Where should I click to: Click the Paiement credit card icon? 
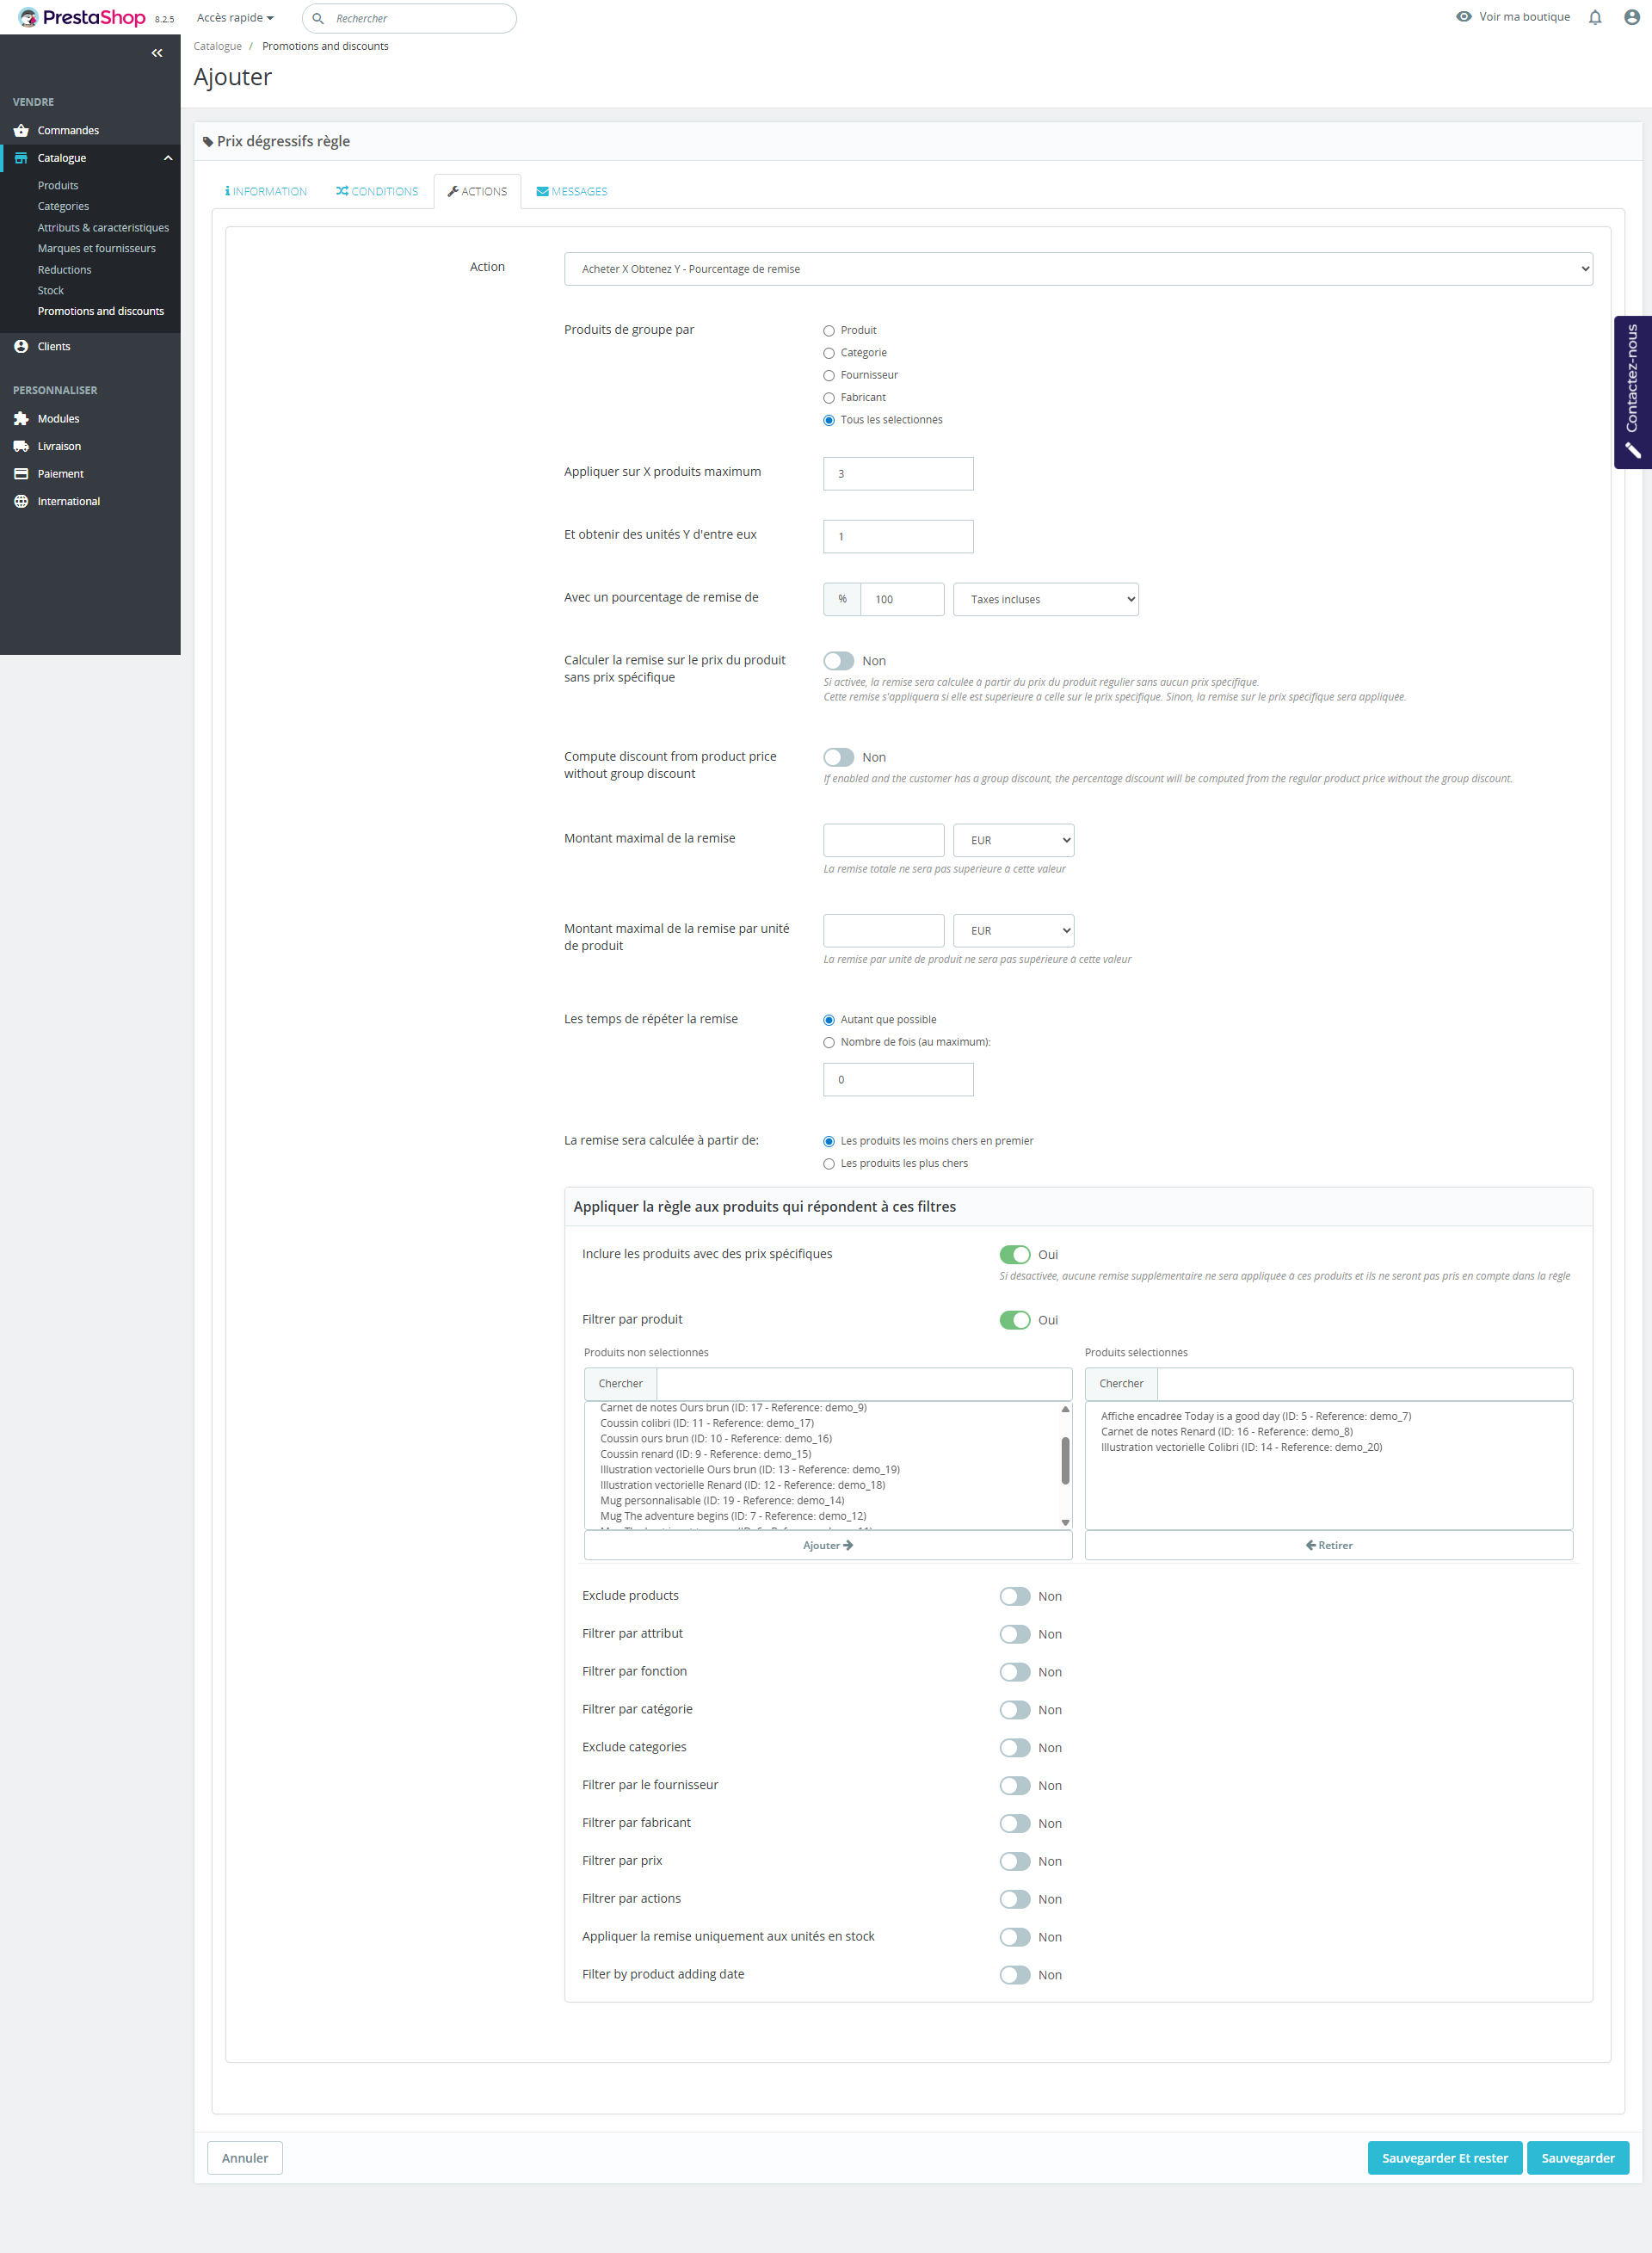tap(21, 474)
